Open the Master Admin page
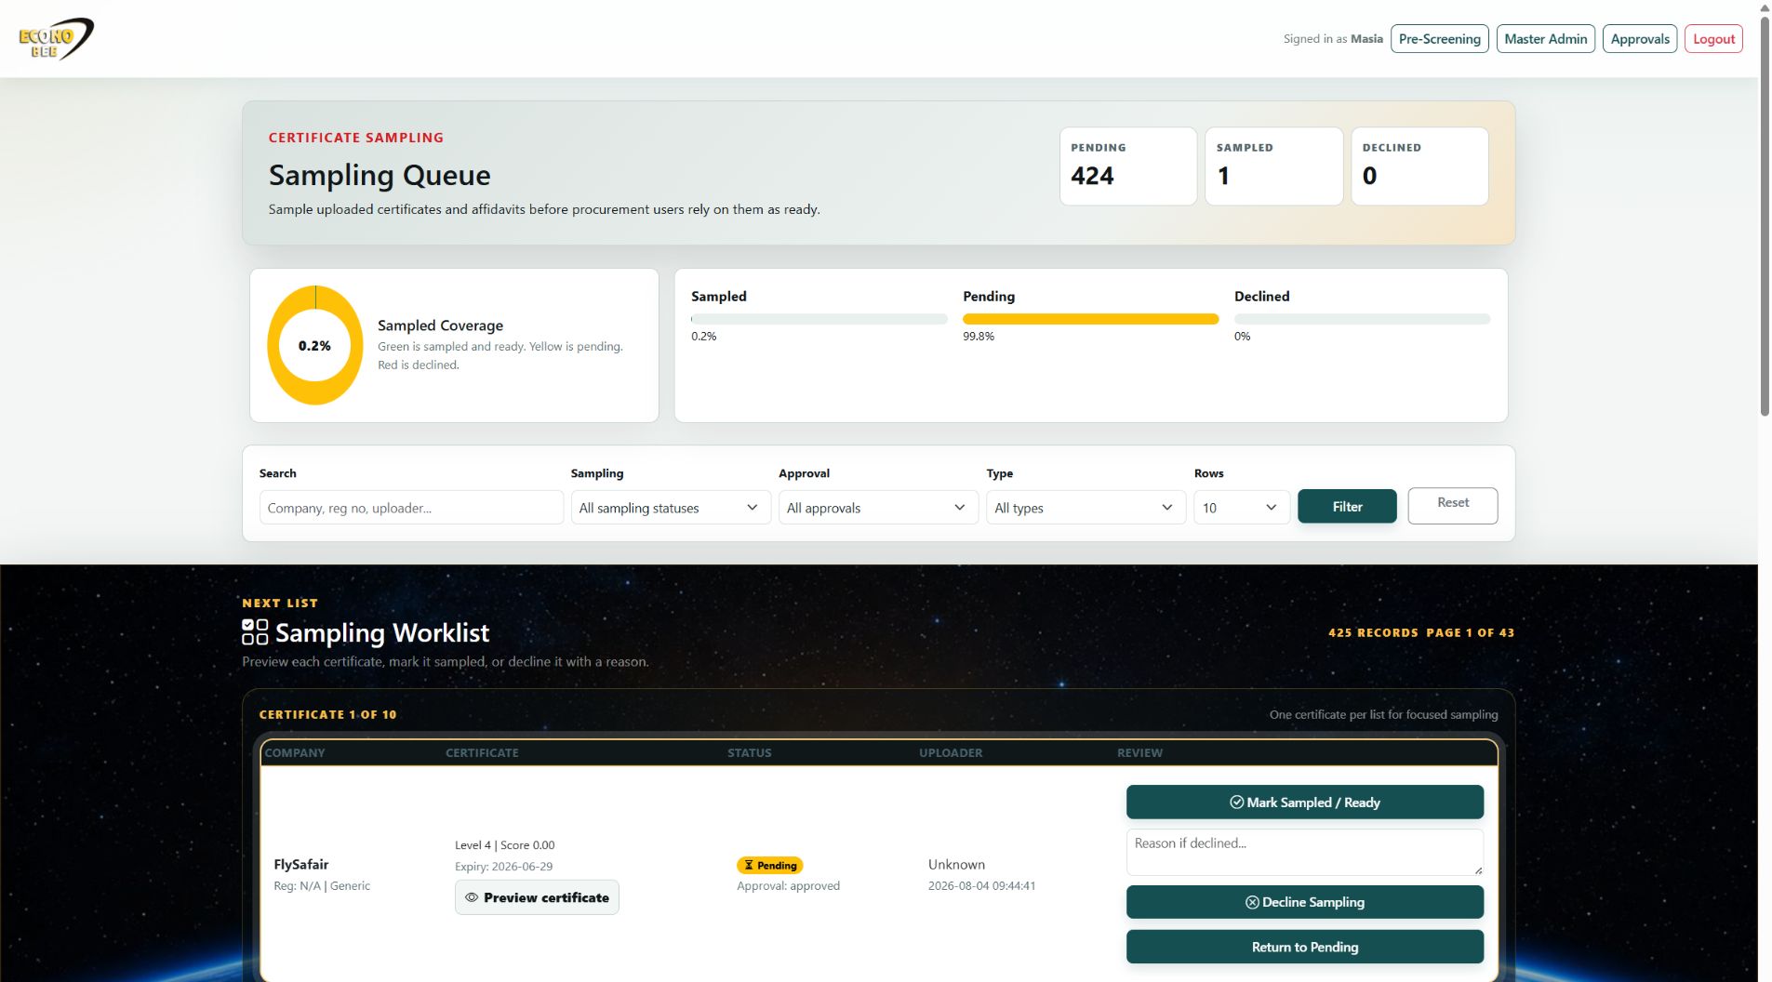Viewport: 1772px width, 982px height. click(x=1545, y=39)
